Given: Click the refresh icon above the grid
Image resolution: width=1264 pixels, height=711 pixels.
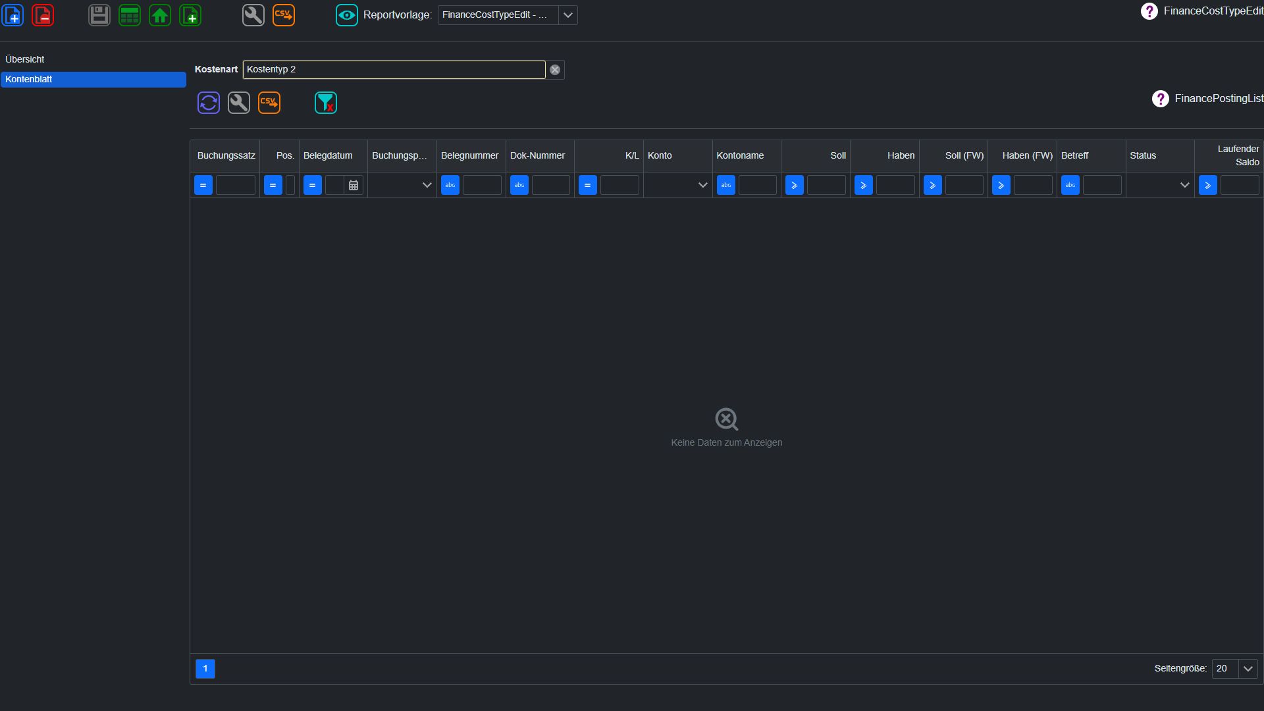Looking at the screenshot, I should click(x=209, y=103).
